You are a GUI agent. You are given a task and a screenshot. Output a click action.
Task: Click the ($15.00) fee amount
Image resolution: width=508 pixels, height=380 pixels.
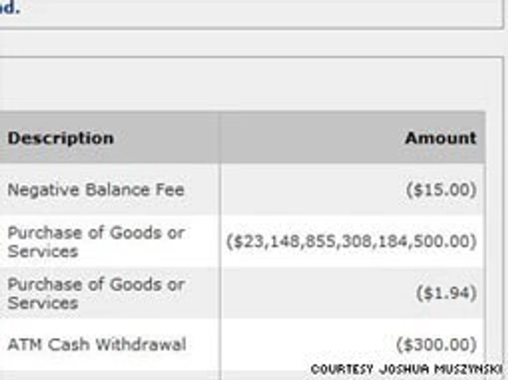(441, 190)
